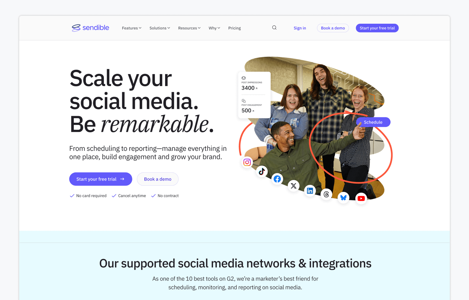Select the Facebook icon
The width and height of the screenshot is (469, 300).
point(277,179)
